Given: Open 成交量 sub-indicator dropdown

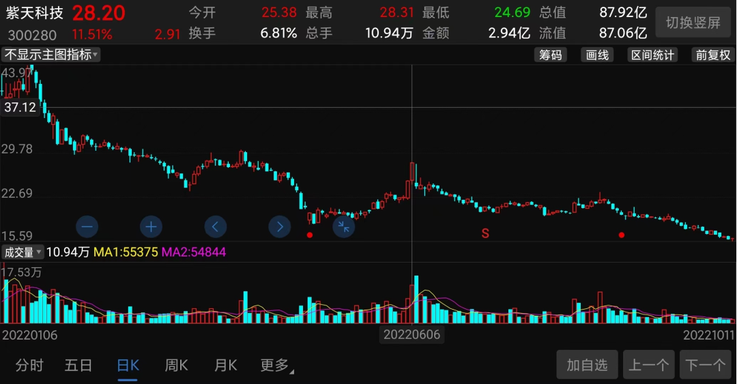Looking at the screenshot, I should [23, 252].
